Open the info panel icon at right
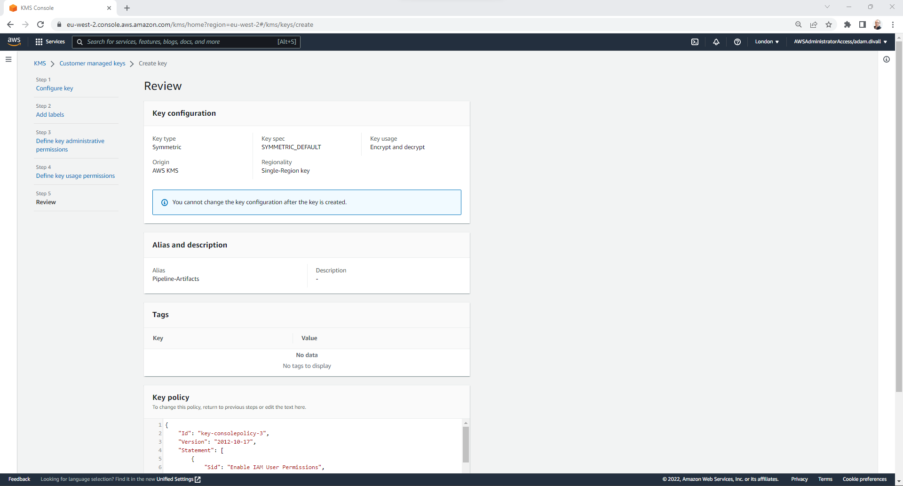Screen dimensions: 903x486 [x=886, y=59]
